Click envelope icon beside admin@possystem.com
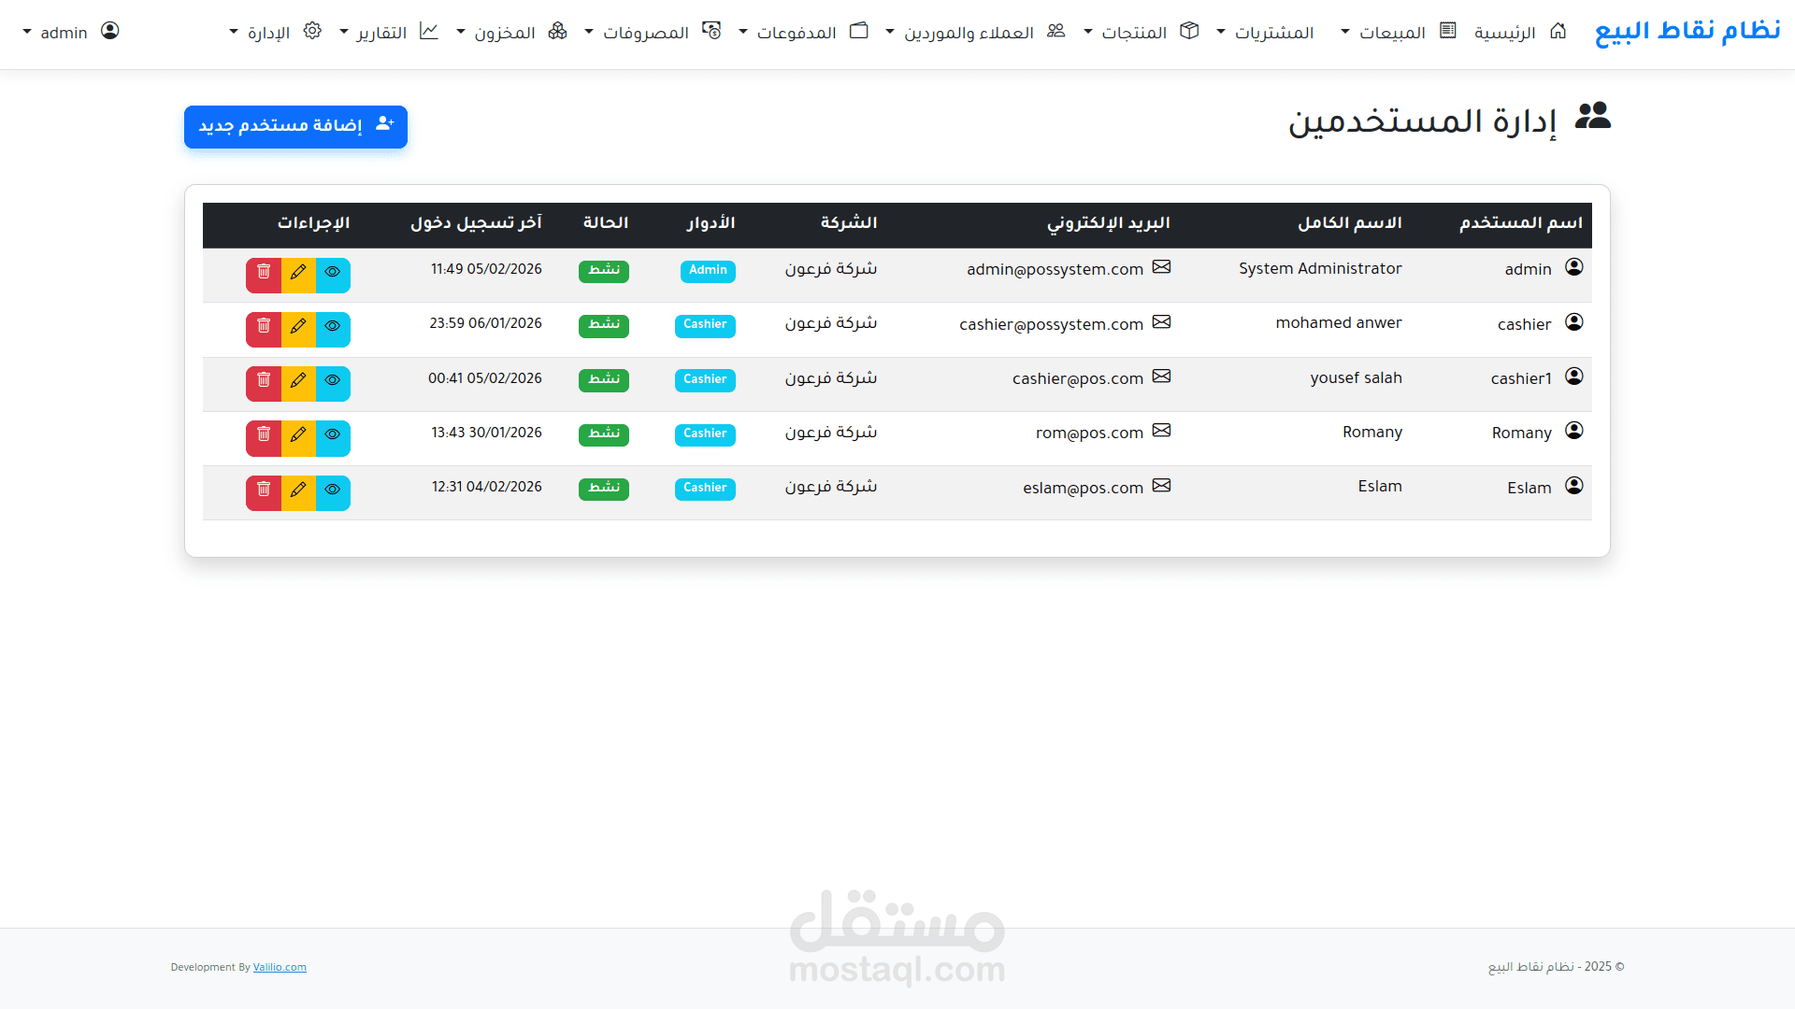The width and height of the screenshot is (1795, 1009). pyautogui.click(x=1161, y=268)
